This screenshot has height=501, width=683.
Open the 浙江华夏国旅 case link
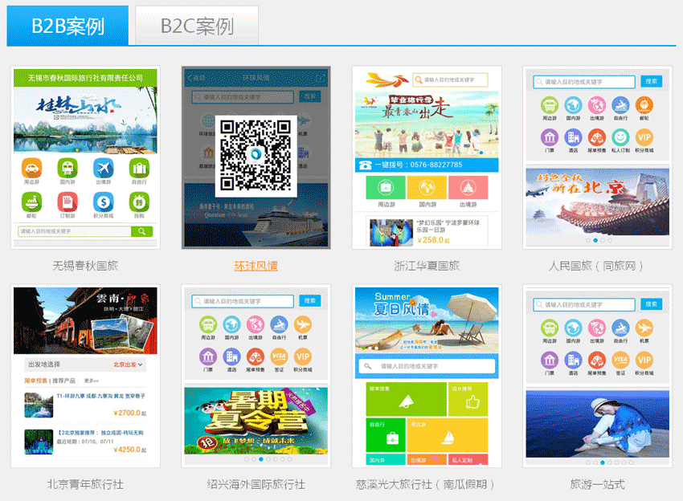(427, 266)
